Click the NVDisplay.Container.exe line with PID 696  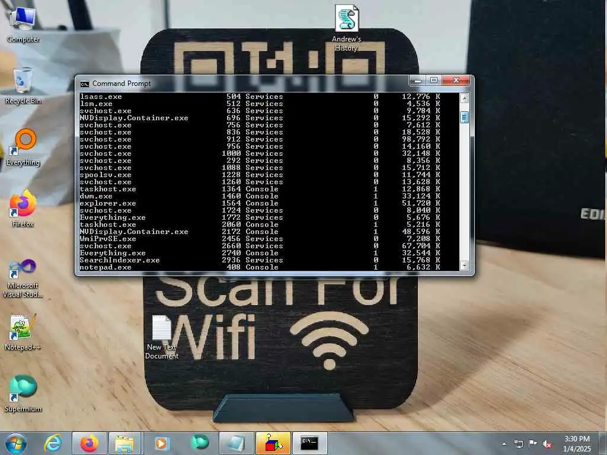[x=260, y=118]
